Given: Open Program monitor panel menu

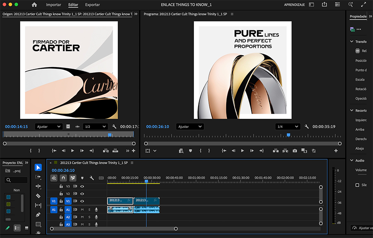Looking at the screenshot, I should click(x=232, y=14).
